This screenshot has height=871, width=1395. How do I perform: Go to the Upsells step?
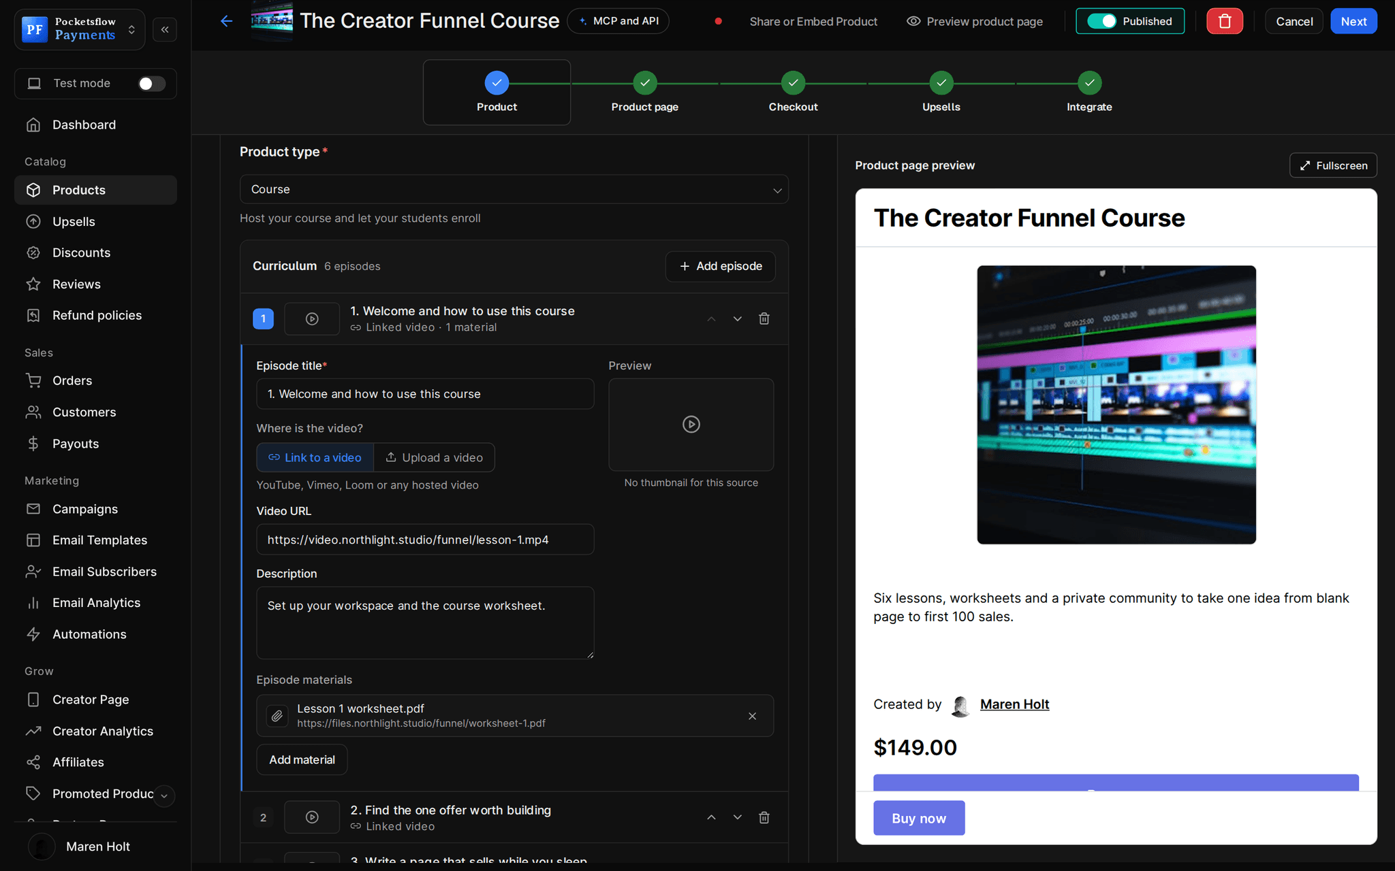point(941,93)
